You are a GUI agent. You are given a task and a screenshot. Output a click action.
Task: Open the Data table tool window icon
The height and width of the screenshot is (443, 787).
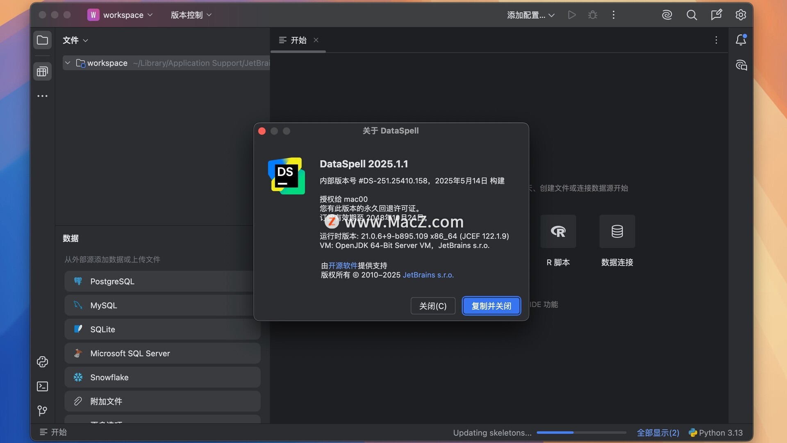click(42, 72)
